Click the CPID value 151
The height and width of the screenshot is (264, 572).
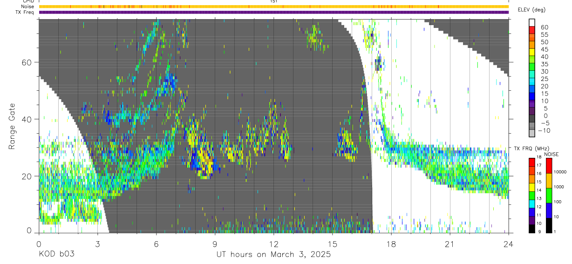coord(273,1)
